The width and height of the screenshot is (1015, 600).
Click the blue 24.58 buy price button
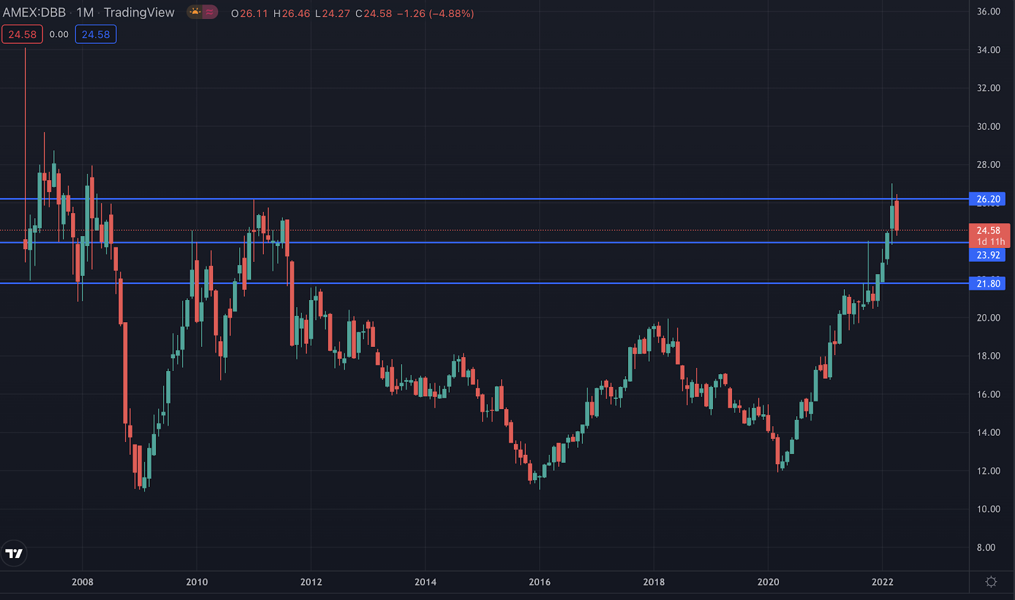(96, 34)
